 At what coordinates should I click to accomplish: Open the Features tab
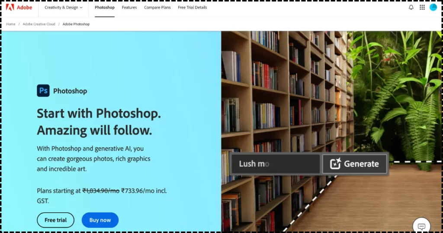tap(129, 7)
